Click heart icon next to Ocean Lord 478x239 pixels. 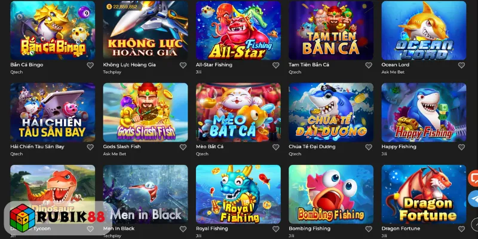(461, 65)
